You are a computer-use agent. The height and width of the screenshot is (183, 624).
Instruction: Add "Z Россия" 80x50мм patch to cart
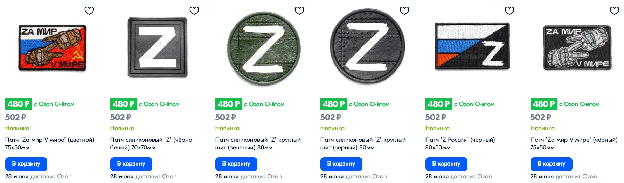(x=446, y=164)
